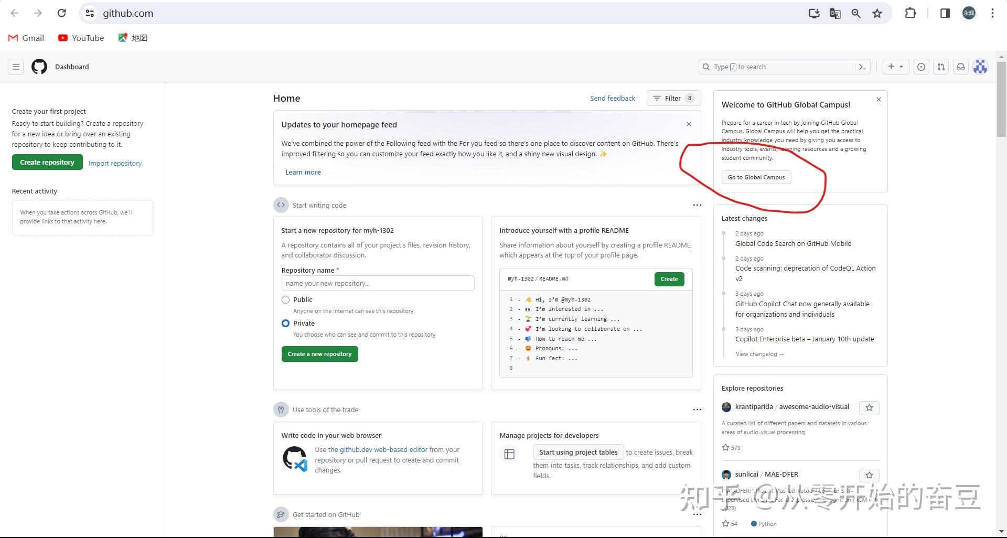Star the awesome-audio-visual repository
This screenshot has width=1007, height=538.
click(x=869, y=407)
